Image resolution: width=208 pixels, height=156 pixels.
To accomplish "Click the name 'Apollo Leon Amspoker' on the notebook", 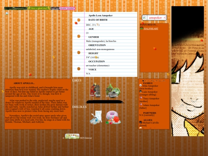I will pyautogui.click(x=101, y=15).
